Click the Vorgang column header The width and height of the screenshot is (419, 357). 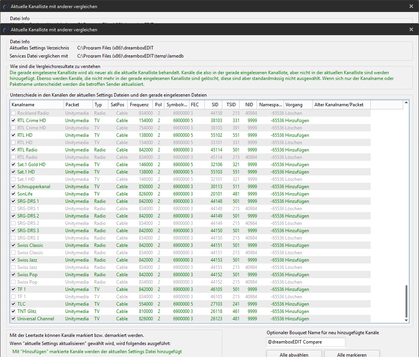(x=298, y=105)
